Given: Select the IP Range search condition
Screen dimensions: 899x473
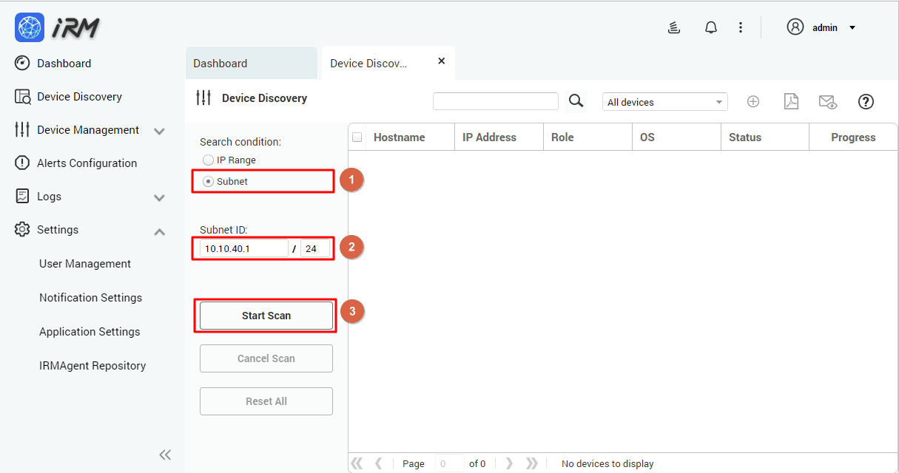Looking at the screenshot, I should (x=208, y=160).
